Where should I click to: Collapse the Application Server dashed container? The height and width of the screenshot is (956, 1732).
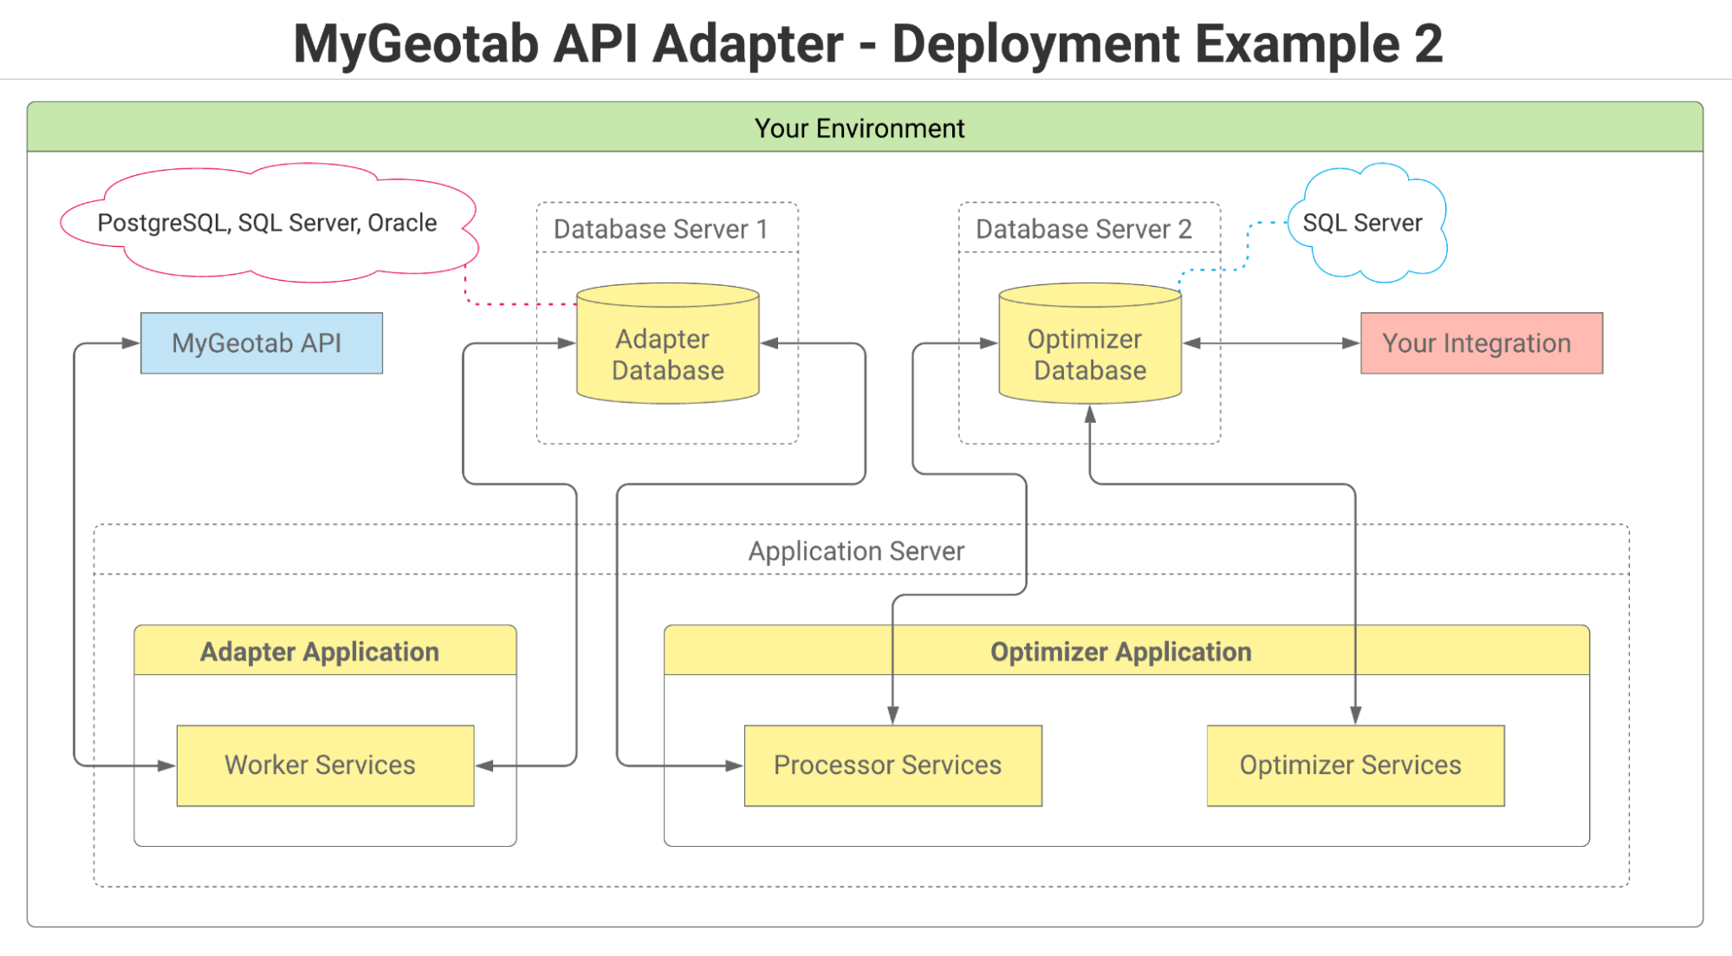(x=856, y=550)
